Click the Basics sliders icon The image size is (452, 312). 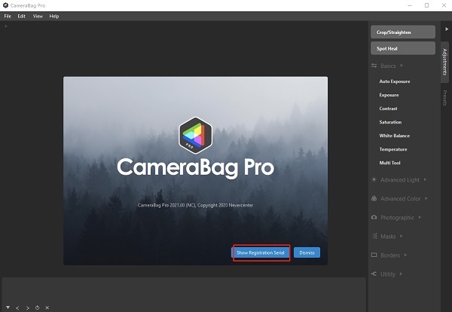[374, 66]
